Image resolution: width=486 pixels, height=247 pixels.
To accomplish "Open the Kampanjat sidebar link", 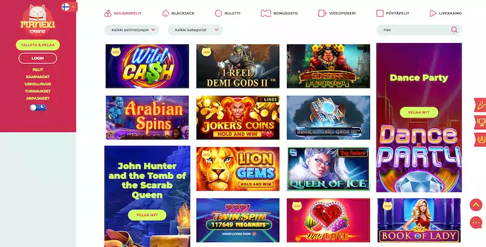I will pos(38,76).
